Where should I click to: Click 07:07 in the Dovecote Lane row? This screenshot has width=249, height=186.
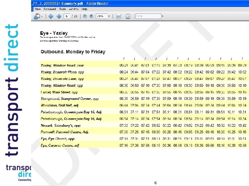(x=145, y=79)
